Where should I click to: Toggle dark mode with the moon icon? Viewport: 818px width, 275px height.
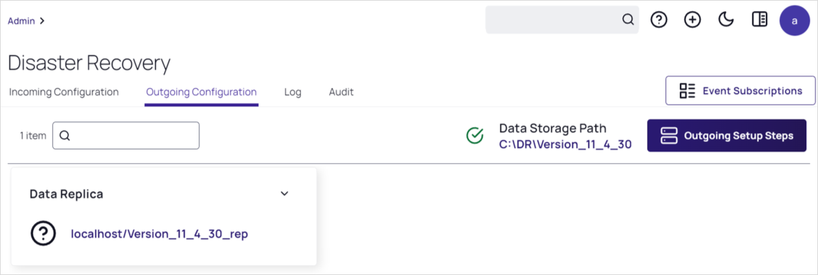[726, 20]
